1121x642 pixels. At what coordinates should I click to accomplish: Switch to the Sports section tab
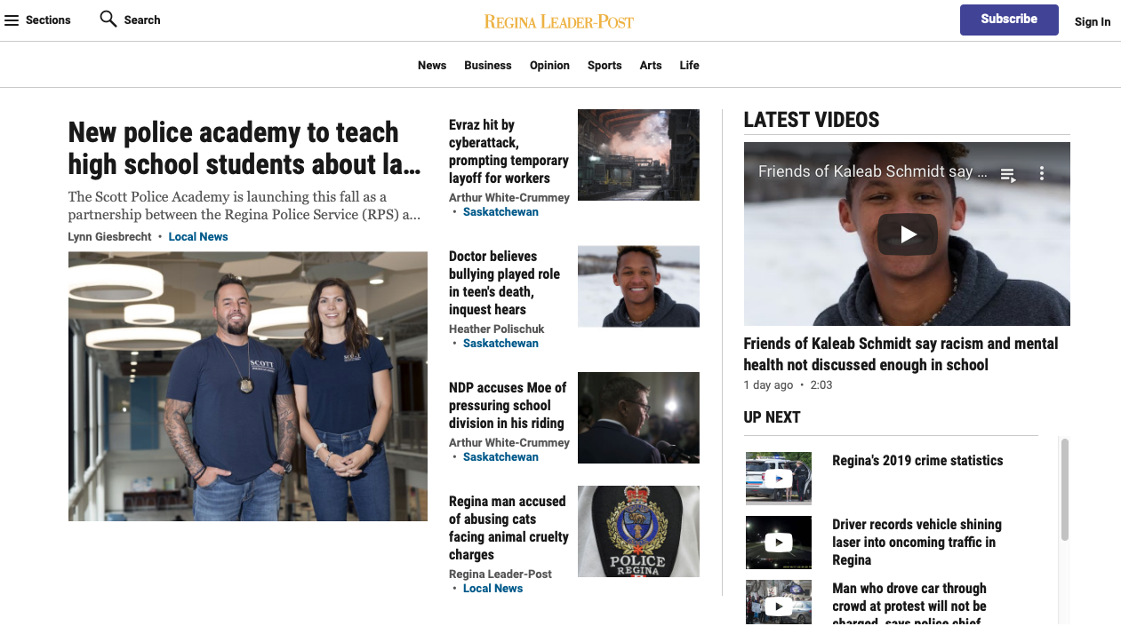click(605, 65)
